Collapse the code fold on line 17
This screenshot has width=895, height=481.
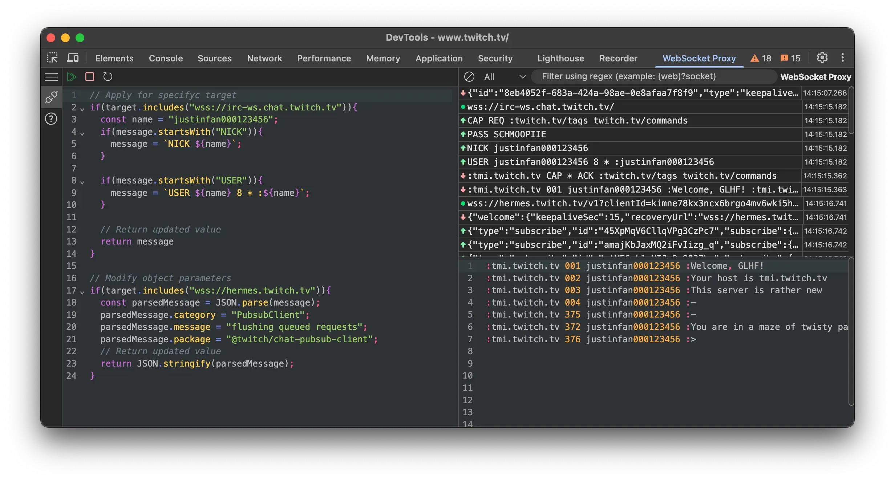pos(82,292)
